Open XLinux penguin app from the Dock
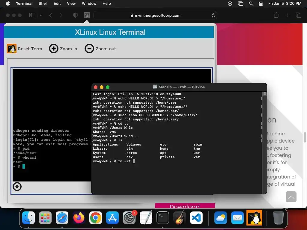The image size is (307, 230). coord(254,218)
